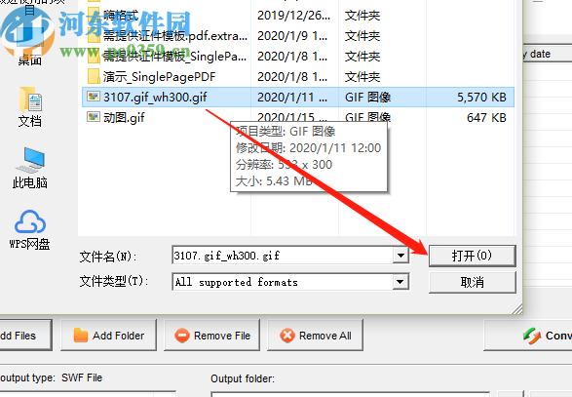Select 此电脑 in the sidebar

click(30, 168)
